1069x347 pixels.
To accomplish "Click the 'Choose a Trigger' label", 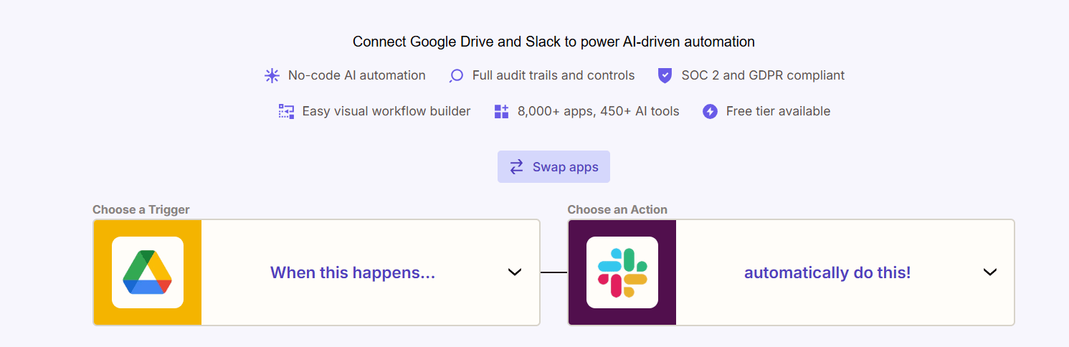I will pos(141,209).
